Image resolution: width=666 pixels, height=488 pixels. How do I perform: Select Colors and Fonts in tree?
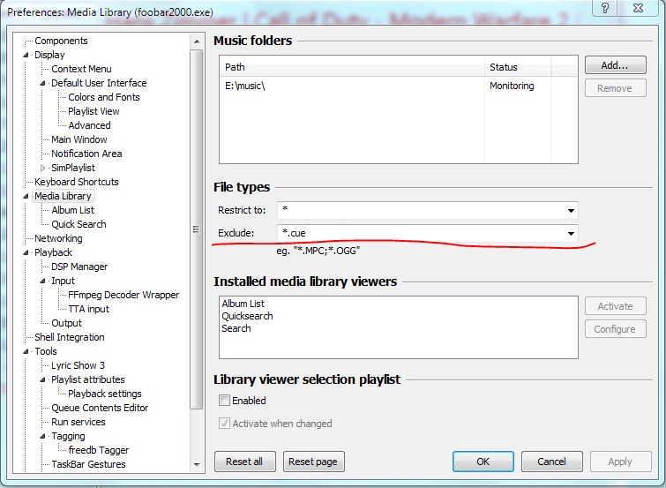(x=103, y=97)
